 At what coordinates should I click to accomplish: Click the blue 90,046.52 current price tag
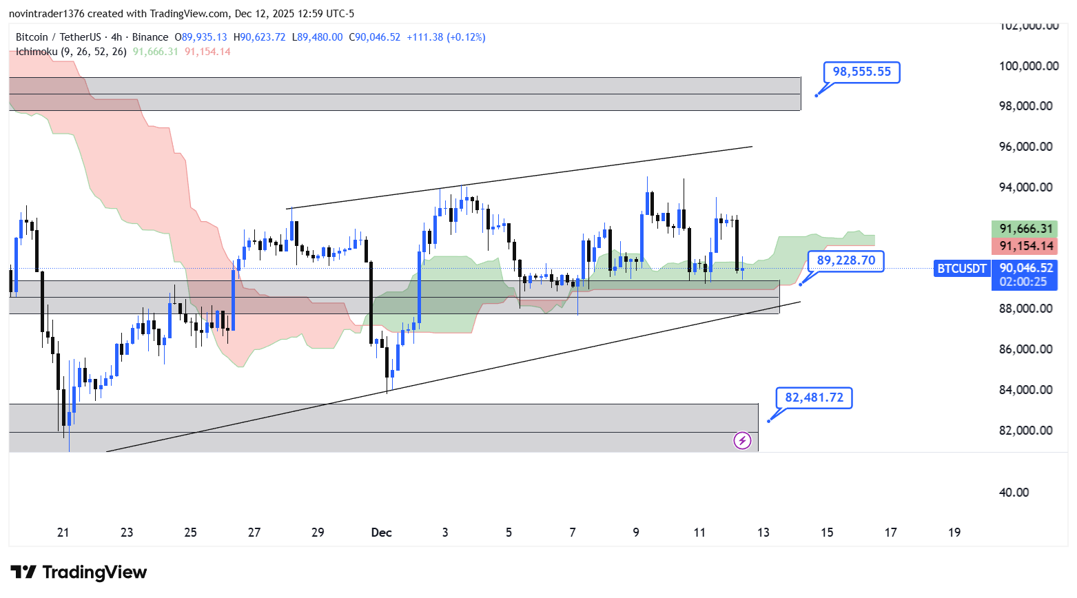(1025, 268)
